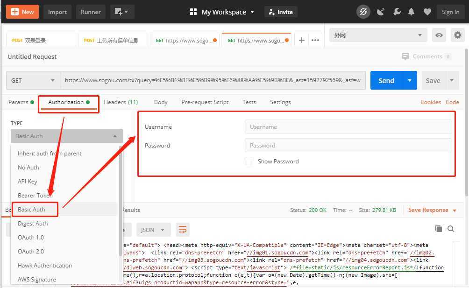
Task: Launch the collection Runner
Action: (91, 12)
